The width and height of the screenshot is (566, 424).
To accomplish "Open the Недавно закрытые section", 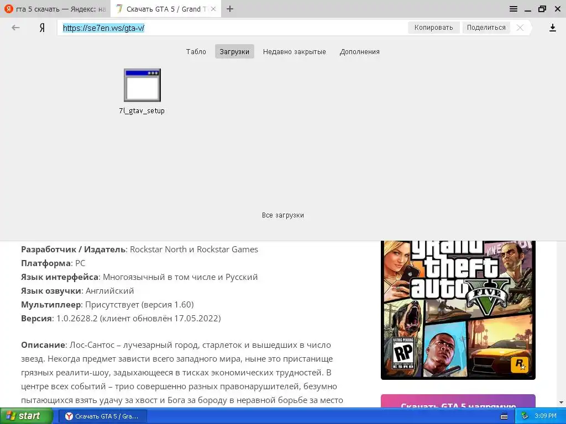I will [295, 51].
